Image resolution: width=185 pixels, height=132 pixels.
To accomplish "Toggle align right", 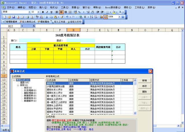I will click(x=66, y=12).
